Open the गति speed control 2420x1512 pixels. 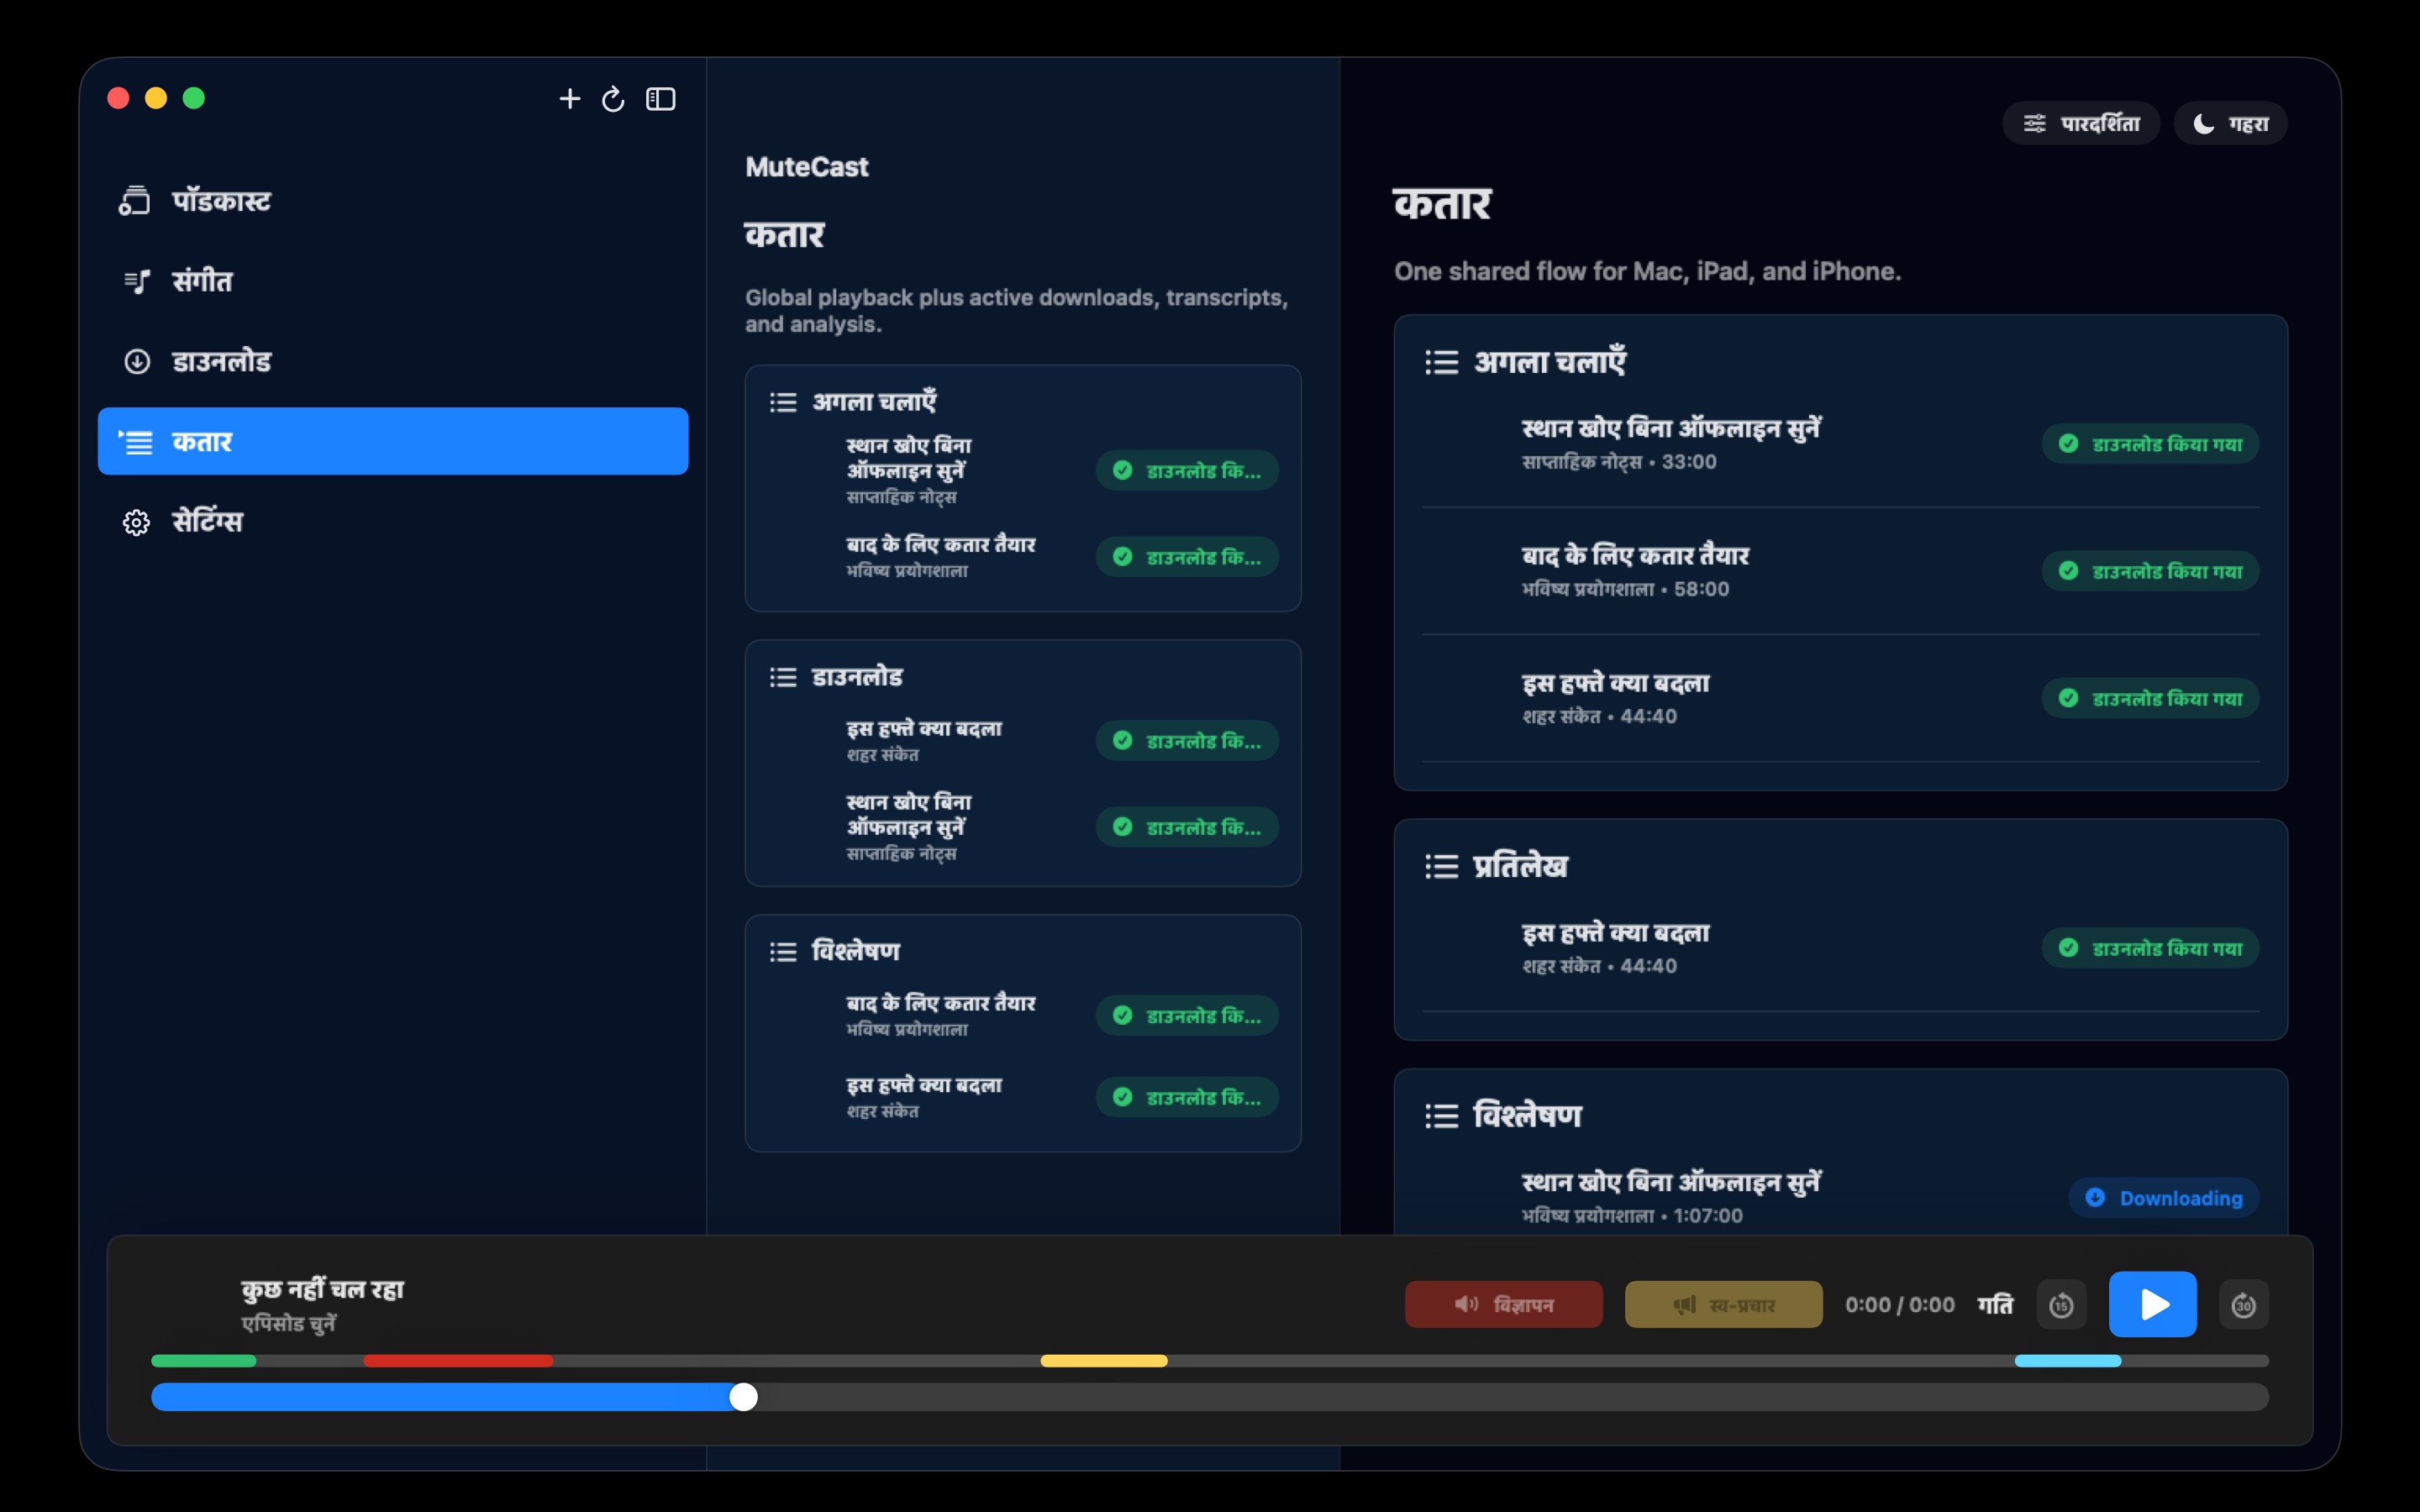tap(1995, 1304)
